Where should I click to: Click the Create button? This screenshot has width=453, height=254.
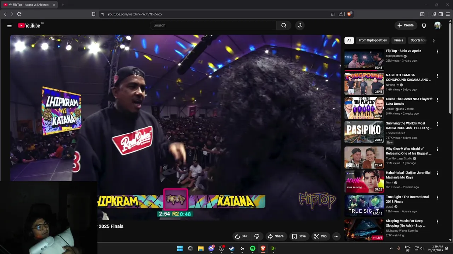pos(405,25)
